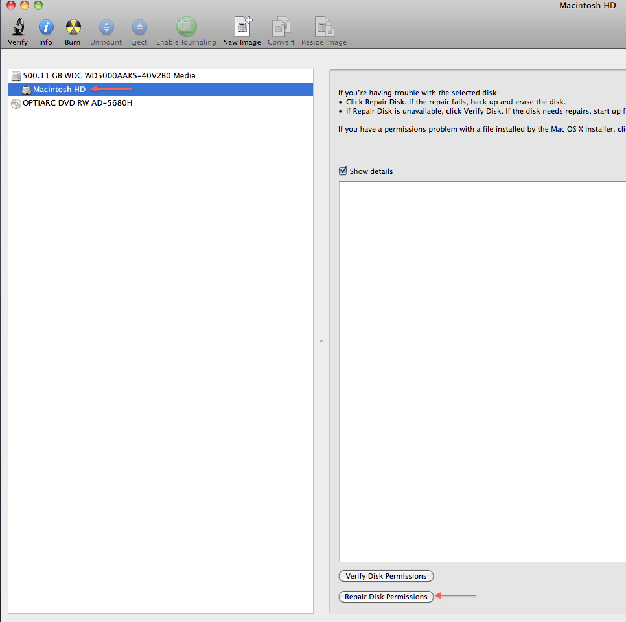
Task: Click the Convert toolbar icon
Action: pyautogui.click(x=281, y=27)
